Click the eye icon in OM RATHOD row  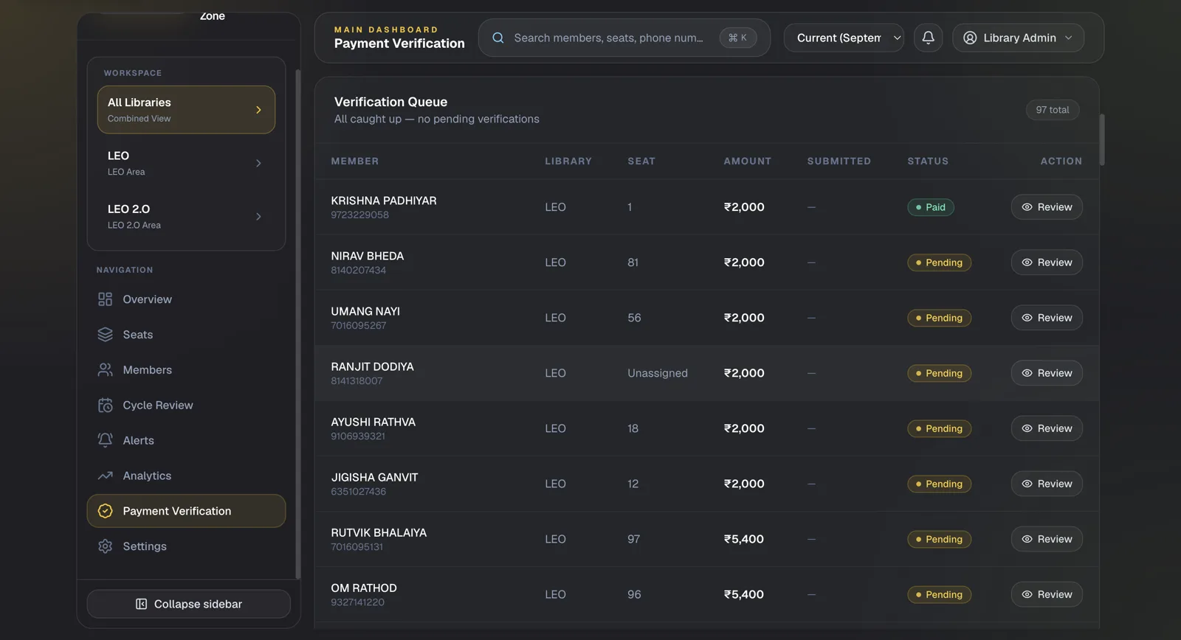pos(1027,594)
